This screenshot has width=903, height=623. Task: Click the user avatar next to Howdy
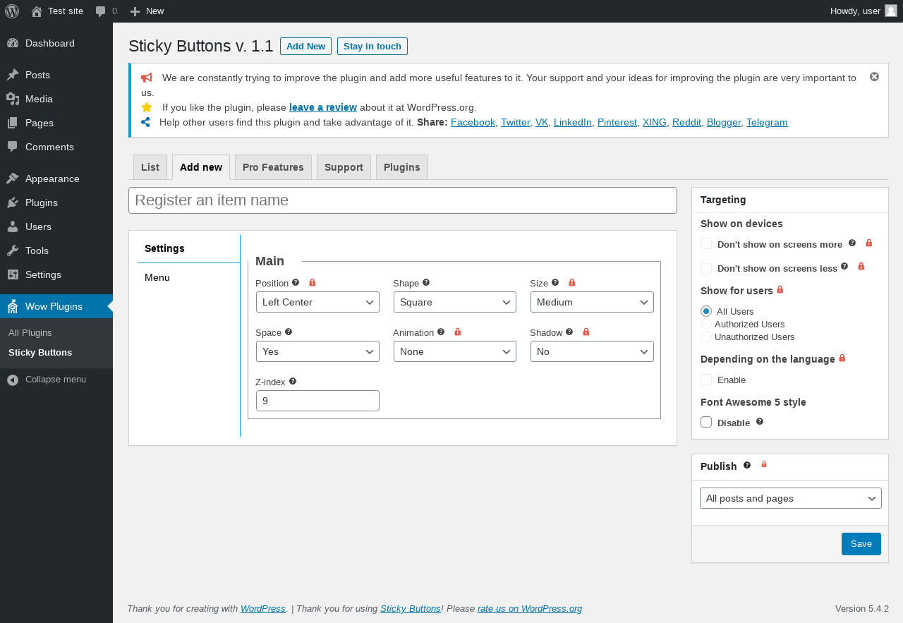pos(891,11)
